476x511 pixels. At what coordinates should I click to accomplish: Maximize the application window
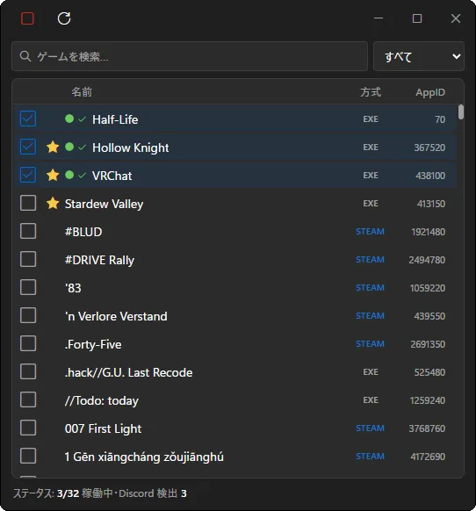tap(417, 18)
